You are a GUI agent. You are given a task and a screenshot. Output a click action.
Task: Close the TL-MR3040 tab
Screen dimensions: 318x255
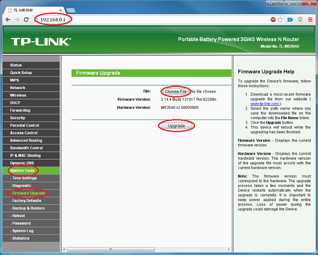click(x=61, y=10)
